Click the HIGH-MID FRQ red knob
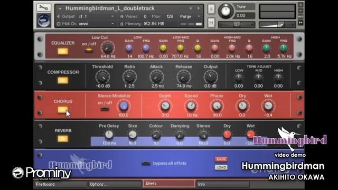This screenshot has height=190, width=338. coord(232,48)
